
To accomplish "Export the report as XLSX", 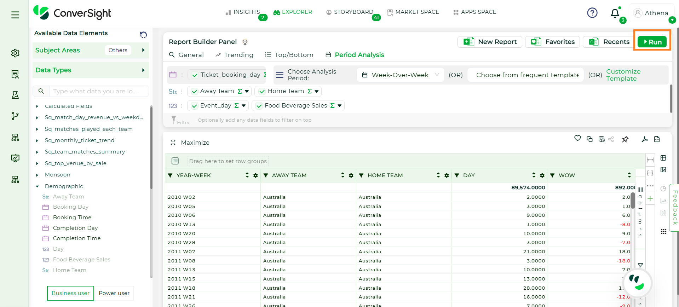I will pyautogui.click(x=657, y=139).
